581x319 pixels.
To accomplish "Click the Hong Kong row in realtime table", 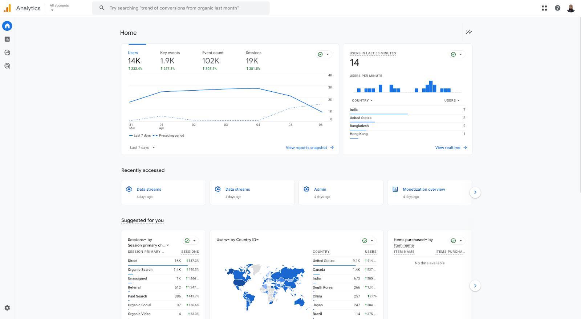I will pyautogui.click(x=407, y=134).
